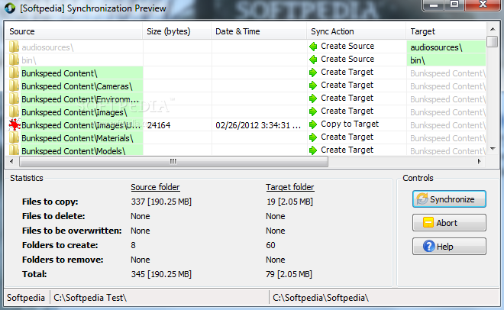Sort by the Size (bytes) column header
The height and width of the screenshot is (310, 504).
coord(177,31)
